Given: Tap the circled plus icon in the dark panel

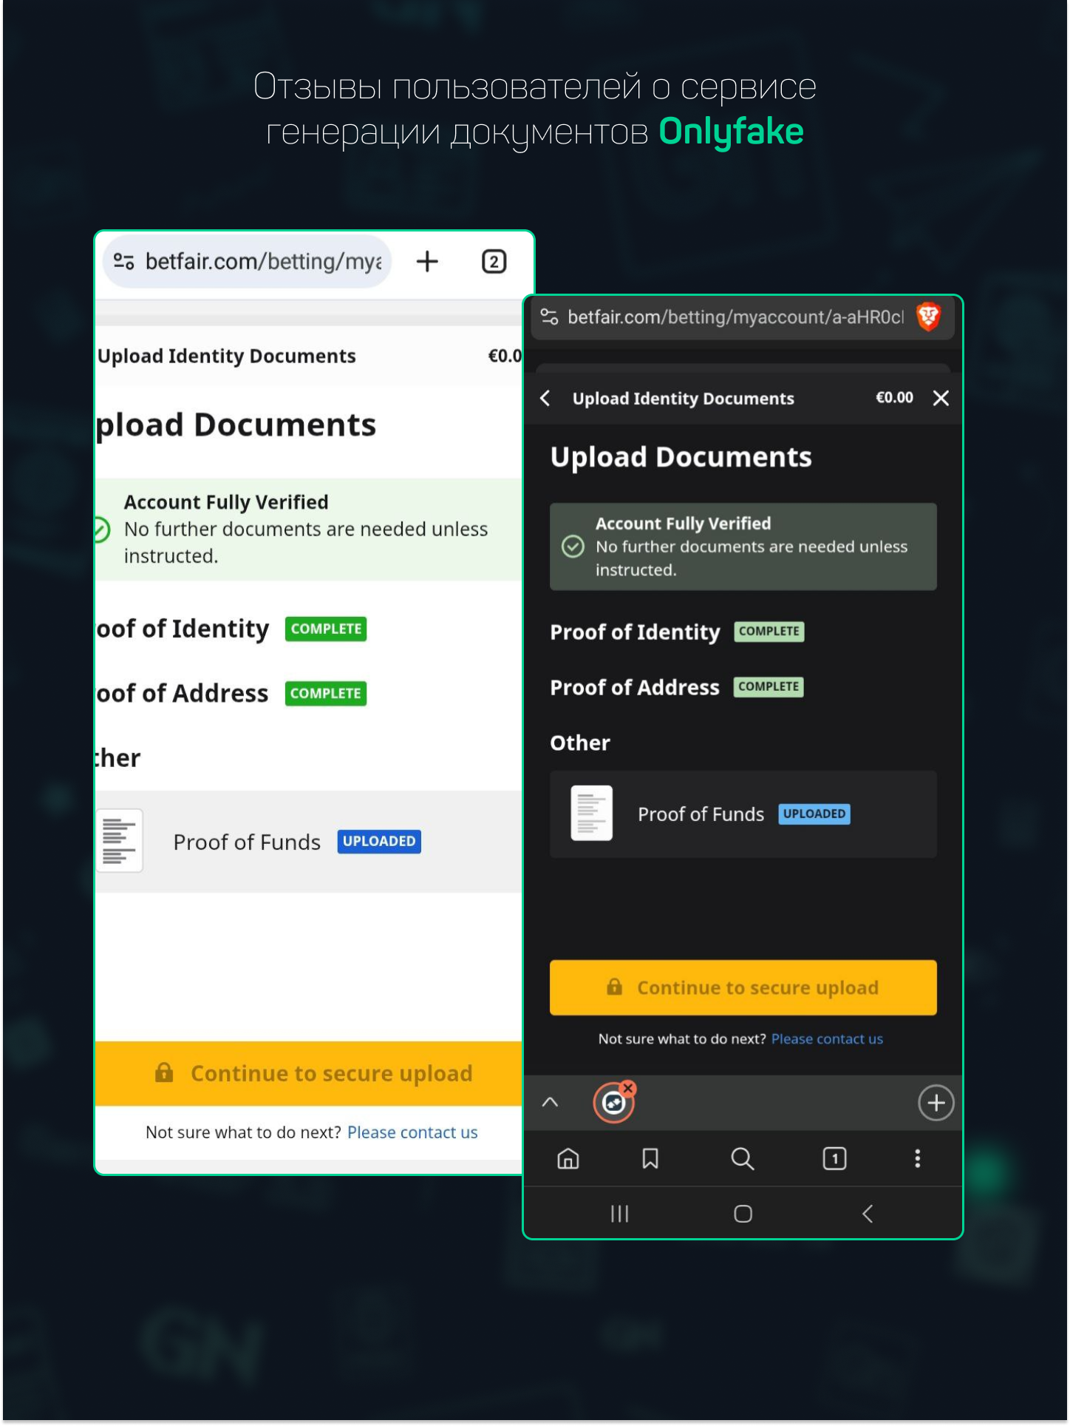Looking at the screenshot, I should coord(936,1103).
